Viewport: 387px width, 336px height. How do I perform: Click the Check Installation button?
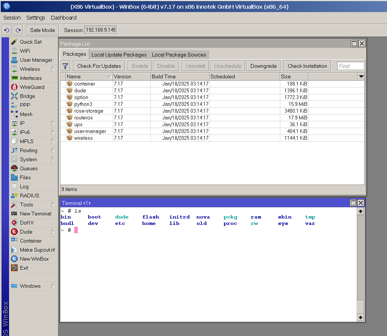click(307, 66)
